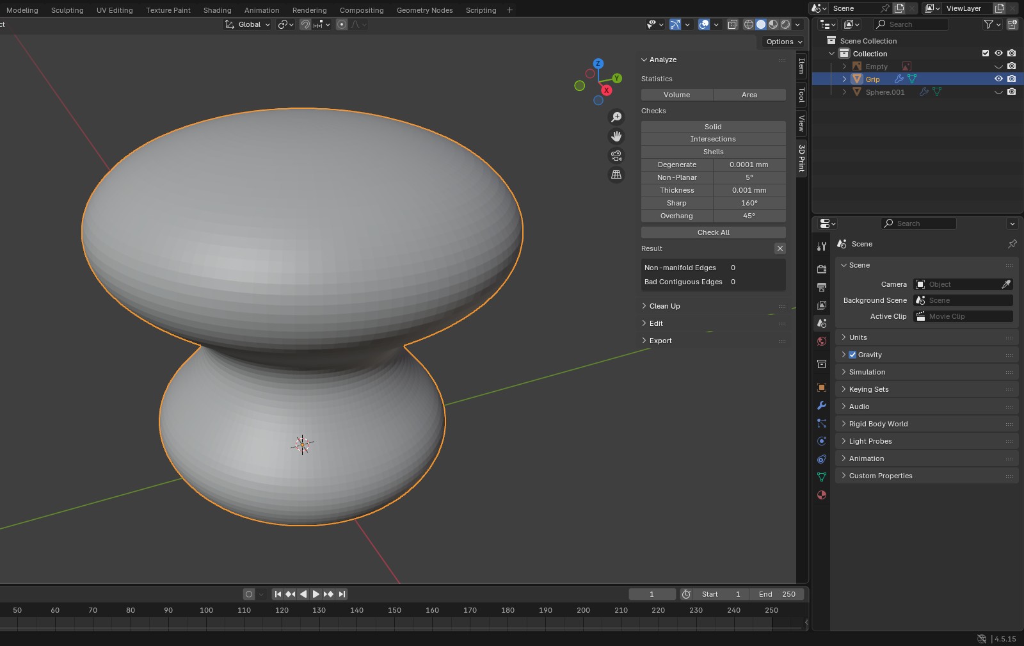This screenshot has width=1024, height=646.
Task: Open the Output properties tab
Action: tap(822, 287)
